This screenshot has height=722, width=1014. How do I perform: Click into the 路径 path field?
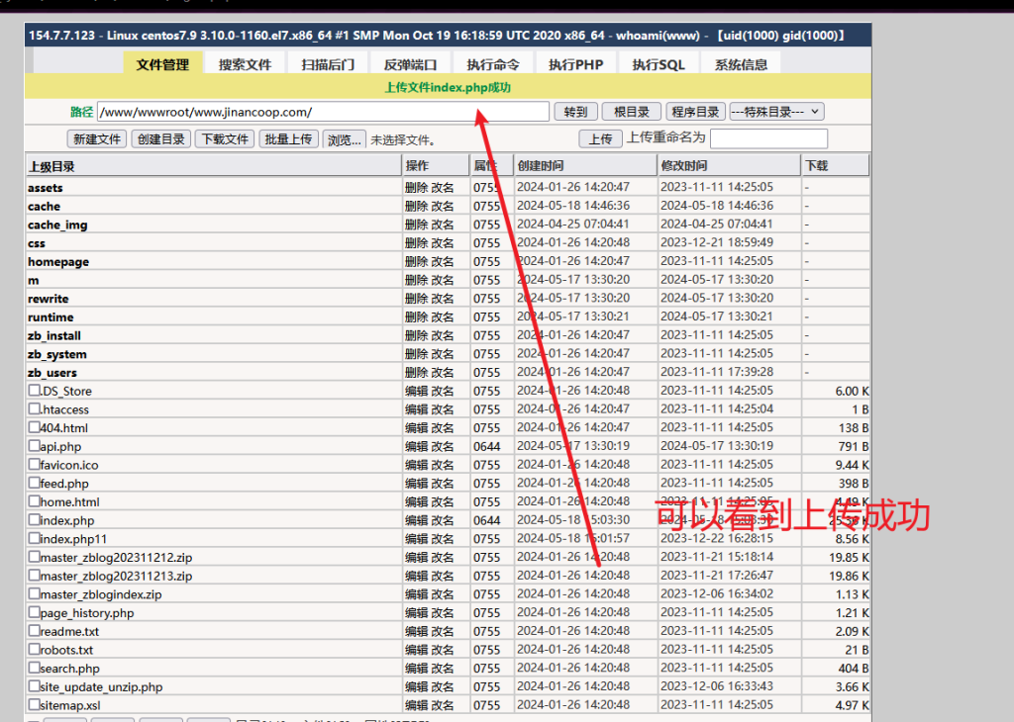(x=322, y=112)
